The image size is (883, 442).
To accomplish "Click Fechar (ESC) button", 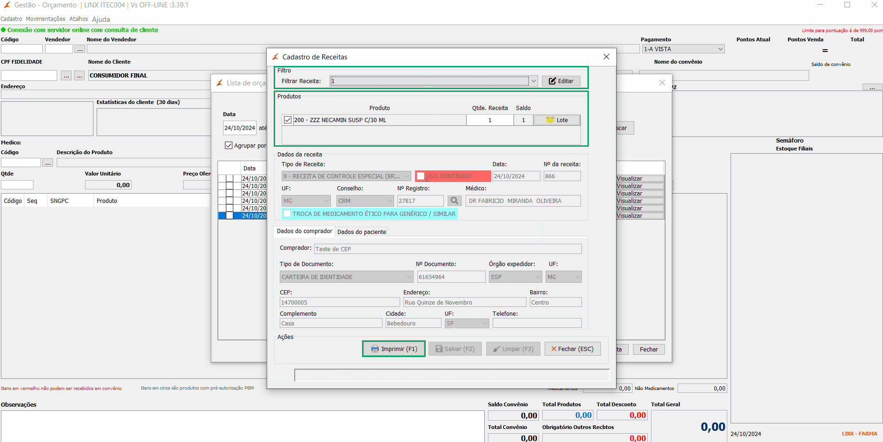I will pos(573,349).
